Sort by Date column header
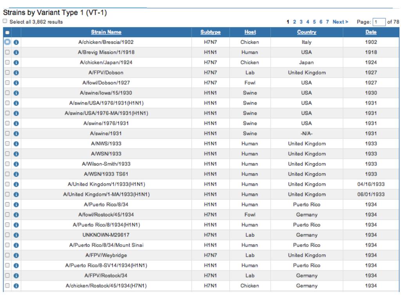This screenshot has height=301, width=401. point(371,32)
